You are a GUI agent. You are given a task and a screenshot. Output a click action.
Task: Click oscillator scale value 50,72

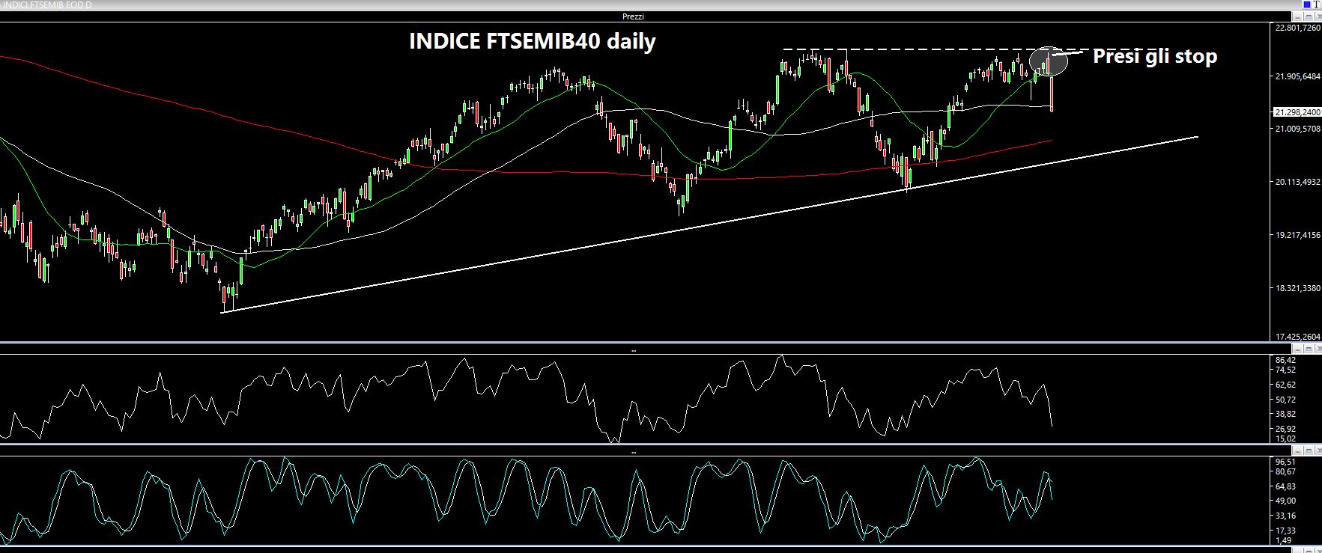coord(1285,400)
